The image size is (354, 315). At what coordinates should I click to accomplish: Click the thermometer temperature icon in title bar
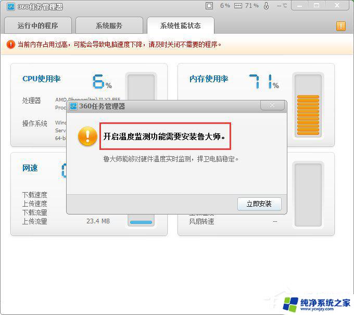(x=266, y=6)
